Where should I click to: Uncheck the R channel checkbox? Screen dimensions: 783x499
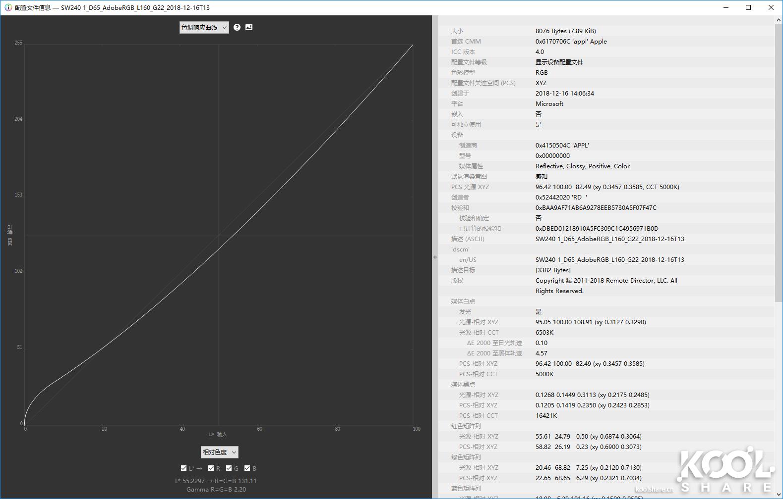pyautogui.click(x=211, y=468)
